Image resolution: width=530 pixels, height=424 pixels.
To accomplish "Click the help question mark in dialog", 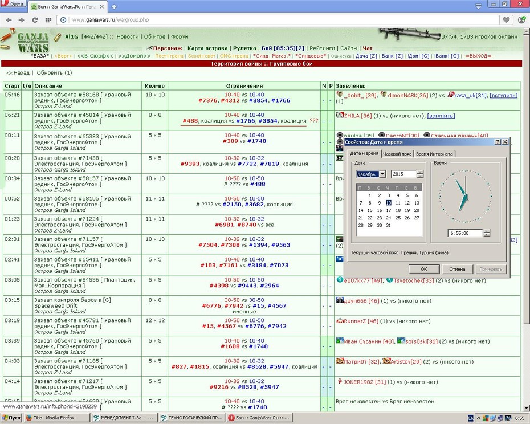I will (x=498, y=142).
